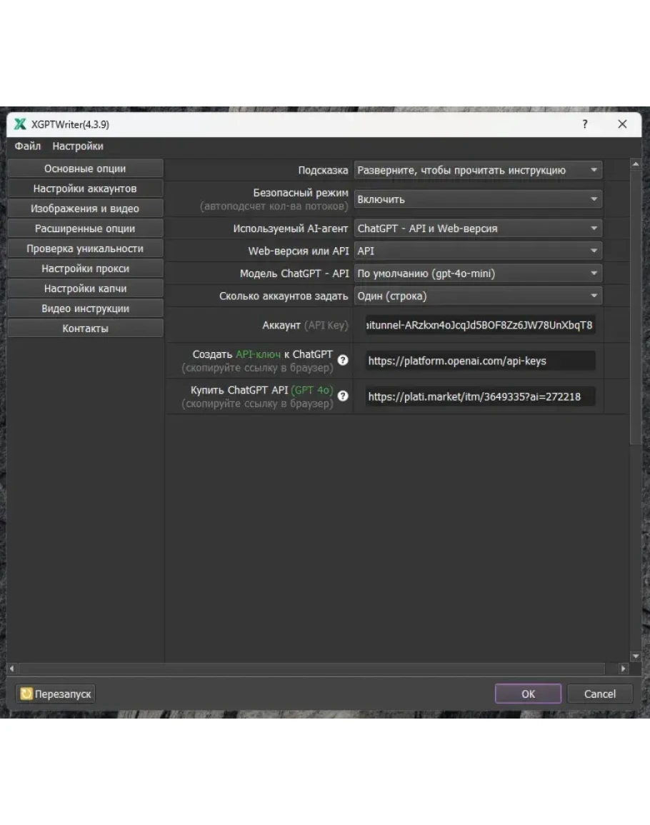Click horizontal scrollbar left arrow
The image size is (650, 825).
pyautogui.click(x=11, y=669)
